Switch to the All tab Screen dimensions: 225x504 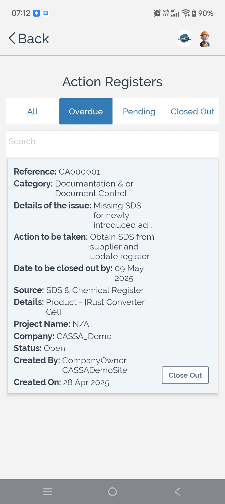(x=32, y=111)
